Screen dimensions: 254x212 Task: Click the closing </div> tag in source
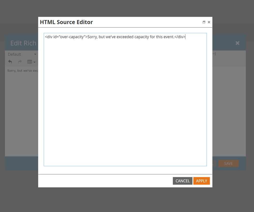[180, 37]
